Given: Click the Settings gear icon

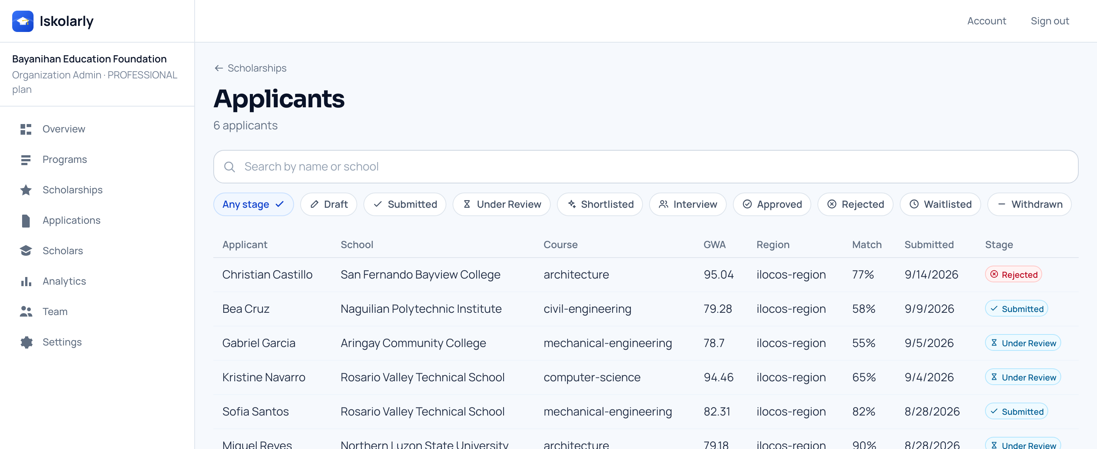Looking at the screenshot, I should point(26,342).
